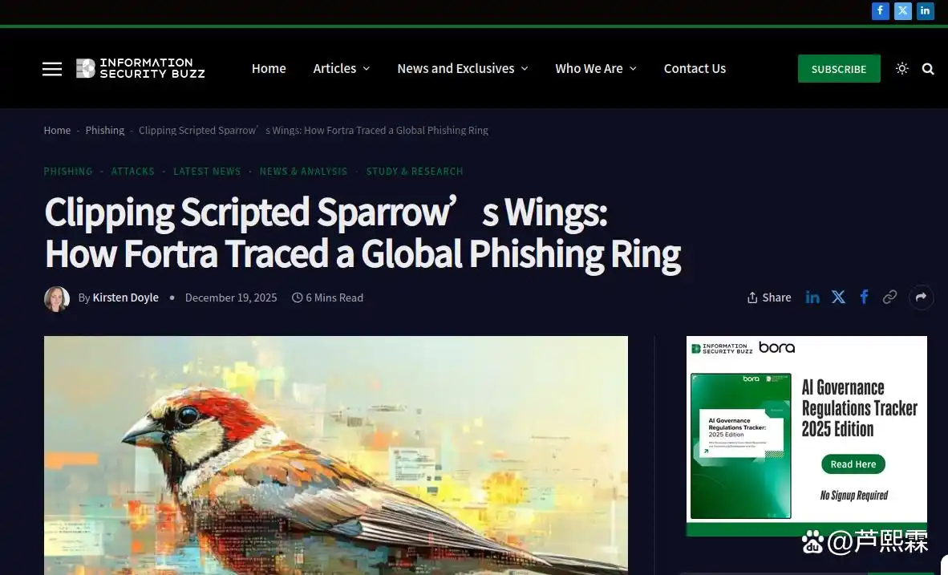The height and width of the screenshot is (575, 948).
Task: Expand the Who We Are dropdown
Action: click(x=596, y=68)
